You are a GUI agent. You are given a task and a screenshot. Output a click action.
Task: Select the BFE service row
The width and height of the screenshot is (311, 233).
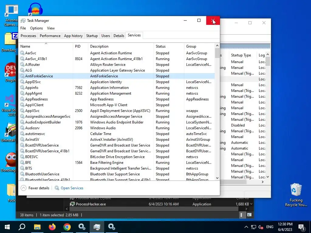pos(117,163)
